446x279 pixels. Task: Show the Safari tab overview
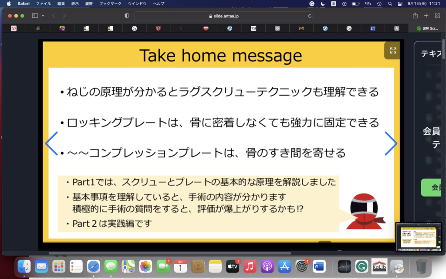(438, 16)
